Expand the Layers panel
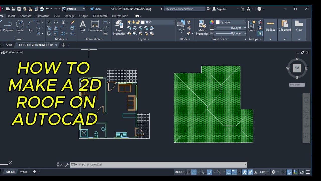321x181 pixels. (x=144, y=39)
